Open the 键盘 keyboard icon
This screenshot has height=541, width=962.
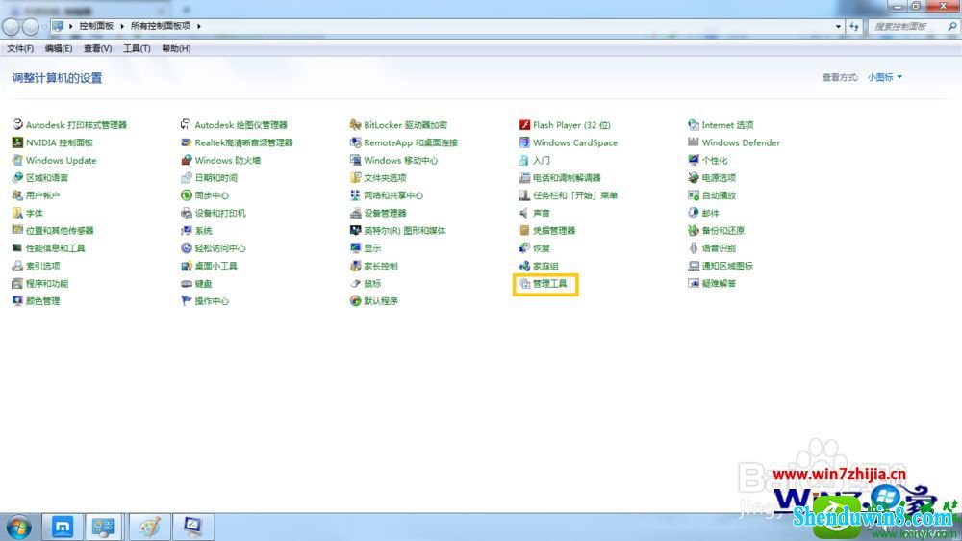187,284
